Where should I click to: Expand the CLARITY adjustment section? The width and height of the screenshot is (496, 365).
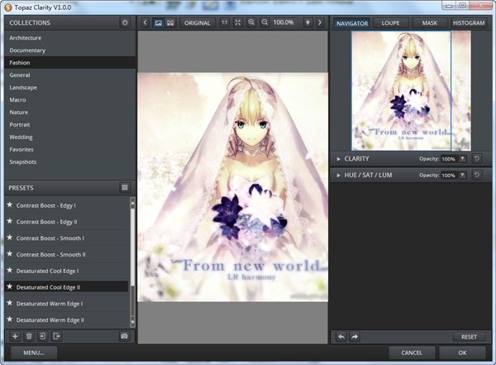click(x=339, y=158)
